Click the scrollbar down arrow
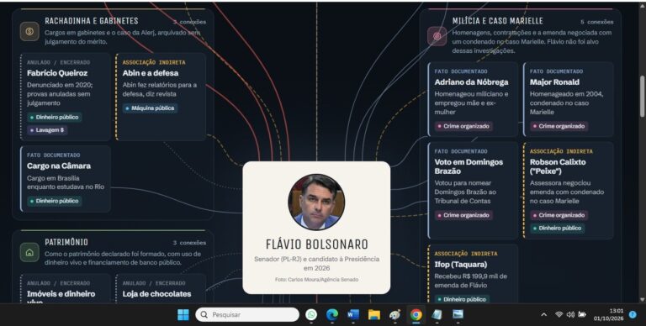Screen dimensions: 646x326 click(x=643, y=300)
